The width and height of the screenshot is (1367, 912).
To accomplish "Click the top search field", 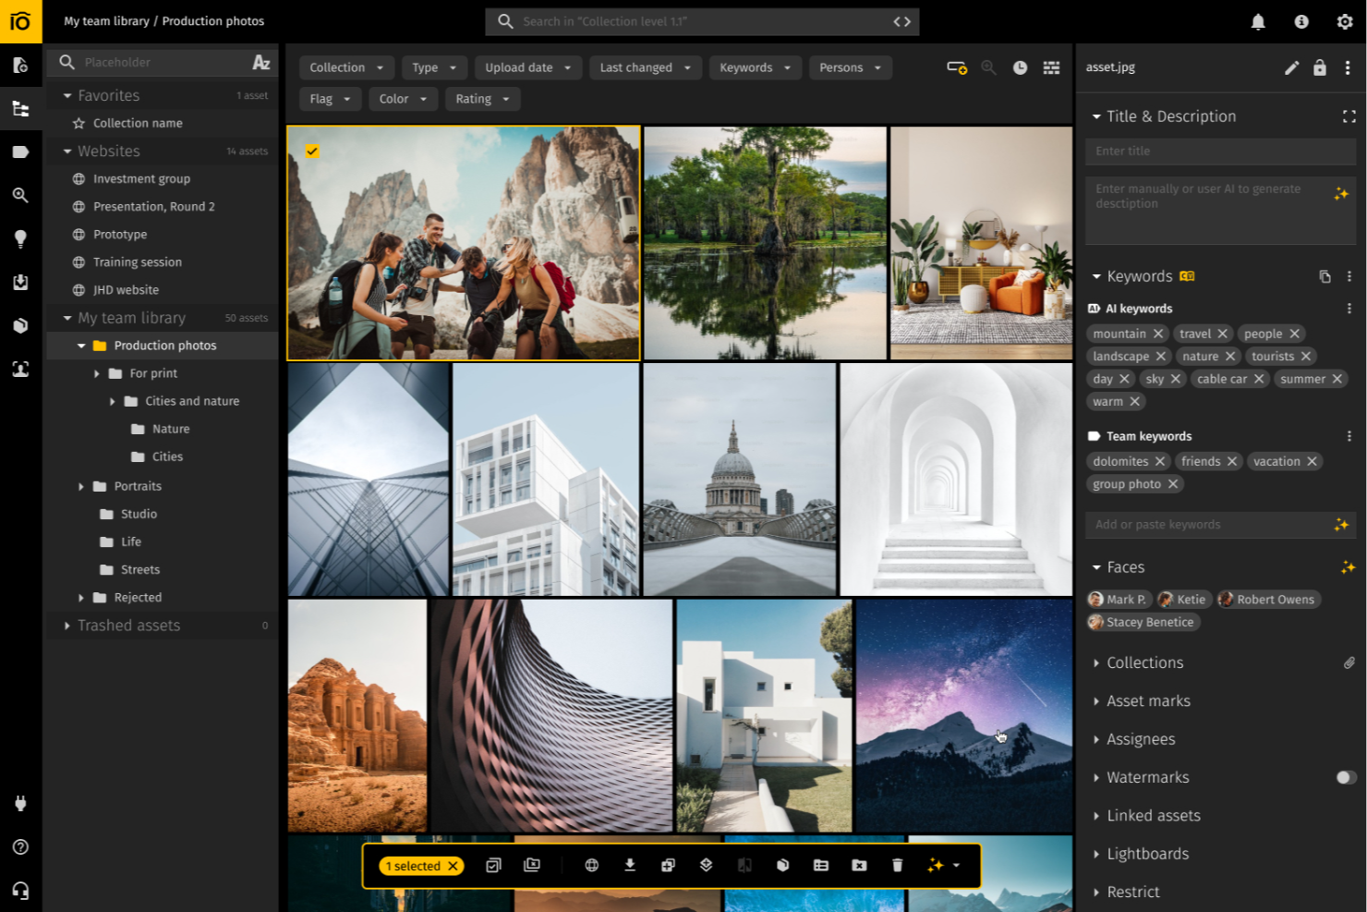I will pyautogui.click(x=702, y=21).
